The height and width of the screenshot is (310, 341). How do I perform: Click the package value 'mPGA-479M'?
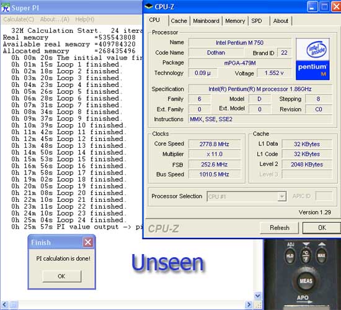[x=240, y=63]
